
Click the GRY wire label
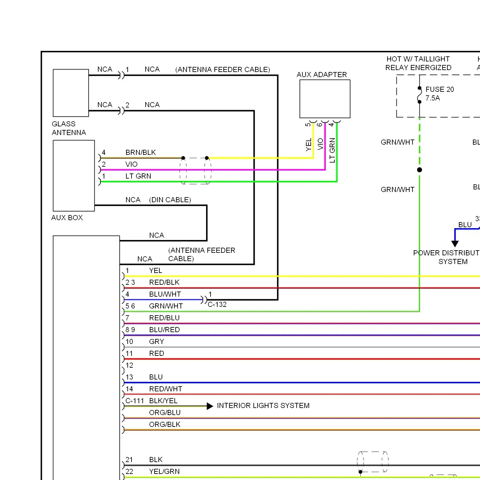(156, 341)
